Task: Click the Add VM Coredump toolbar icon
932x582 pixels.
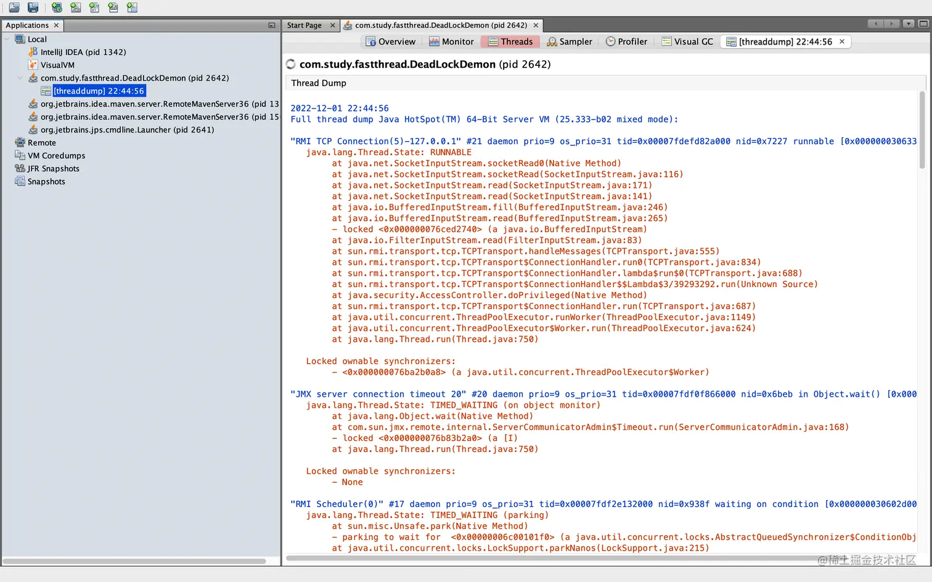Action: click(94, 7)
